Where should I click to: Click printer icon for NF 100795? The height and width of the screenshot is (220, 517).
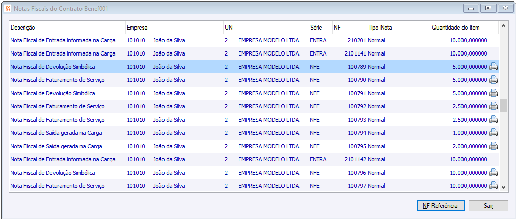tap(494, 146)
